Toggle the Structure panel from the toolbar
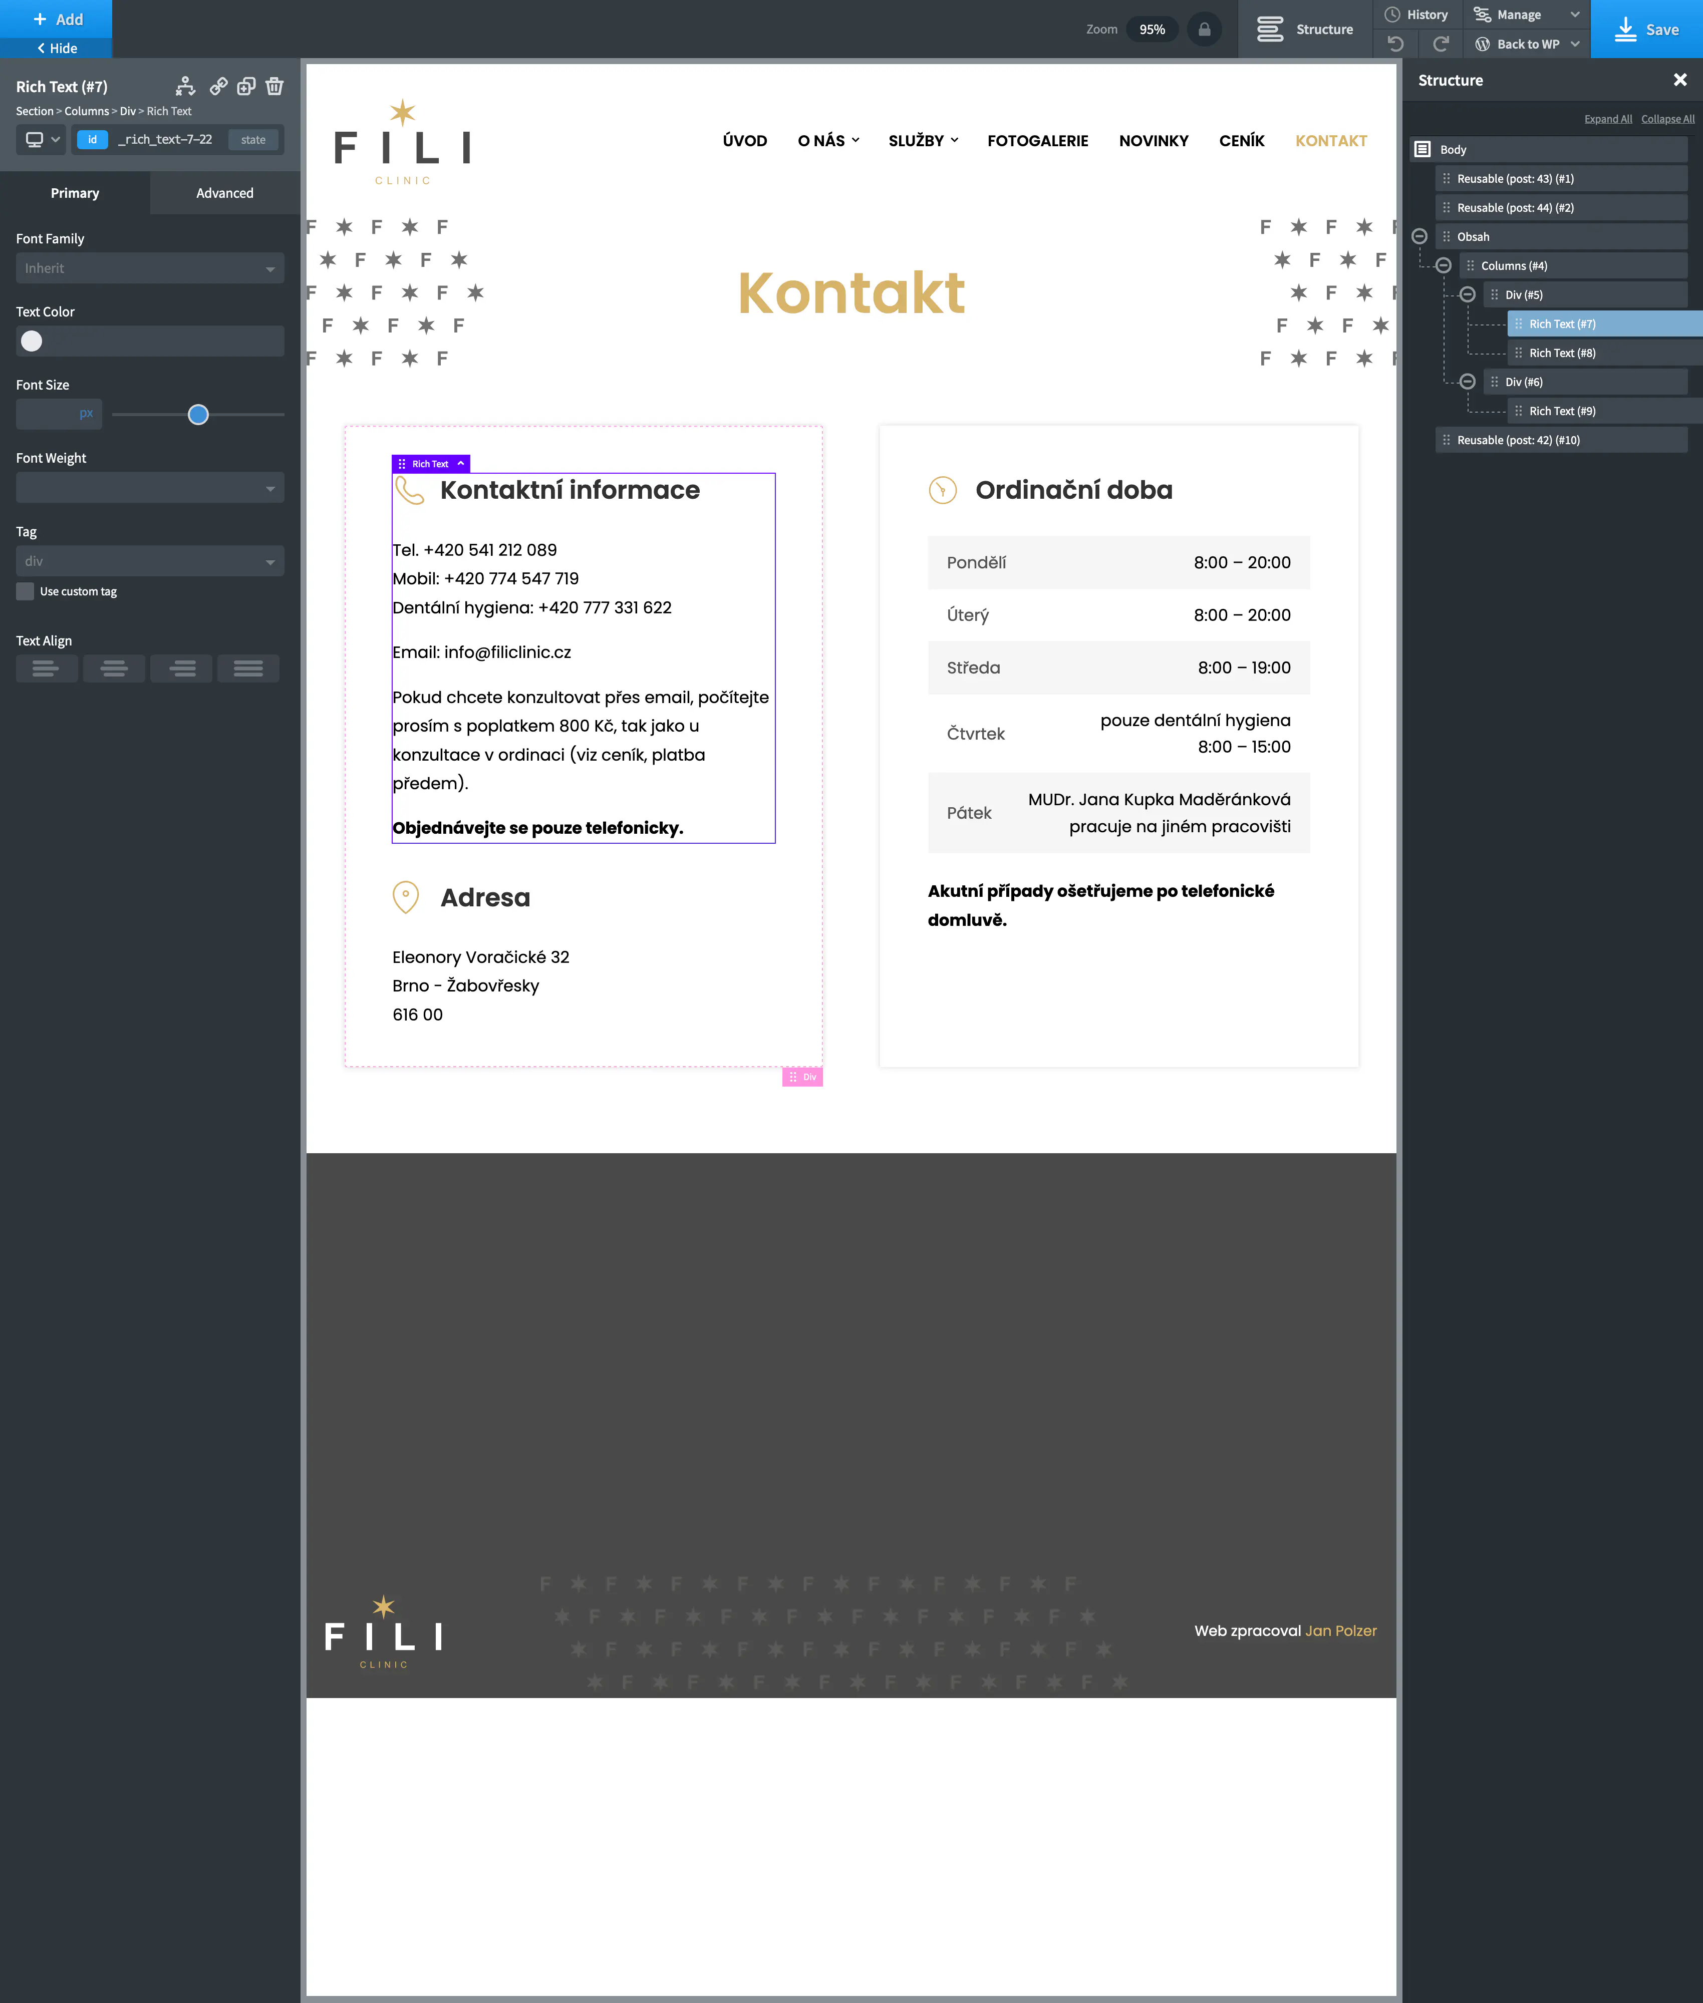1703x2003 pixels. pyautogui.click(x=1304, y=29)
